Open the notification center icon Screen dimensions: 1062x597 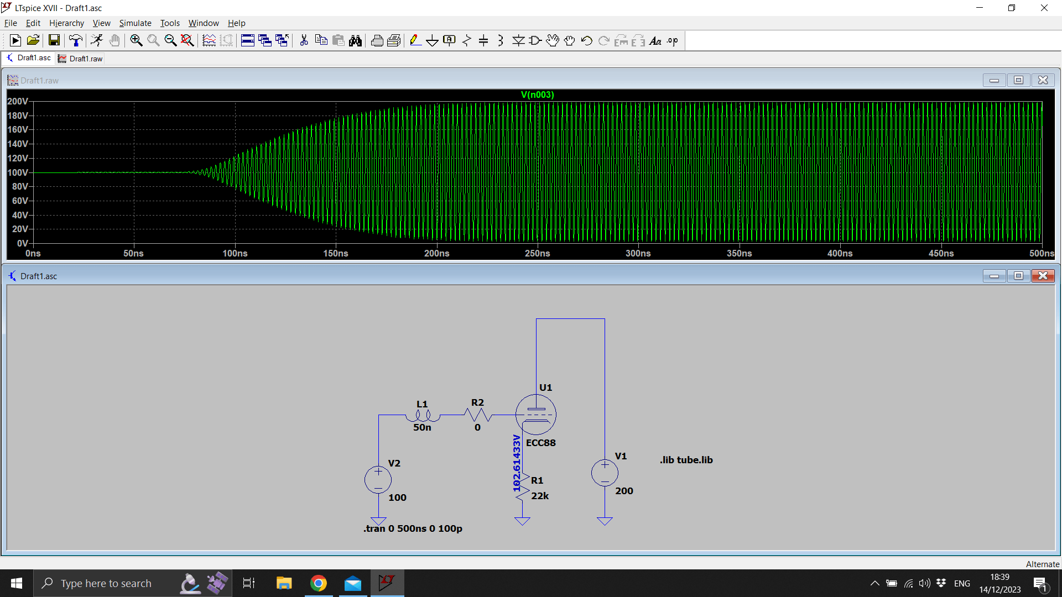coord(1040,584)
